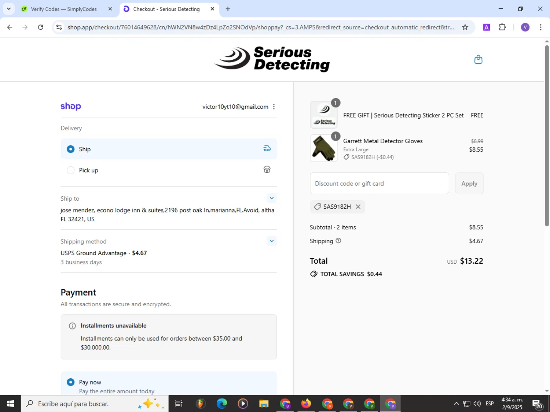Click the TOTAL SAVINGS $0.44 line
Image resolution: width=550 pixels, height=412 pixels.
pos(346,274)
